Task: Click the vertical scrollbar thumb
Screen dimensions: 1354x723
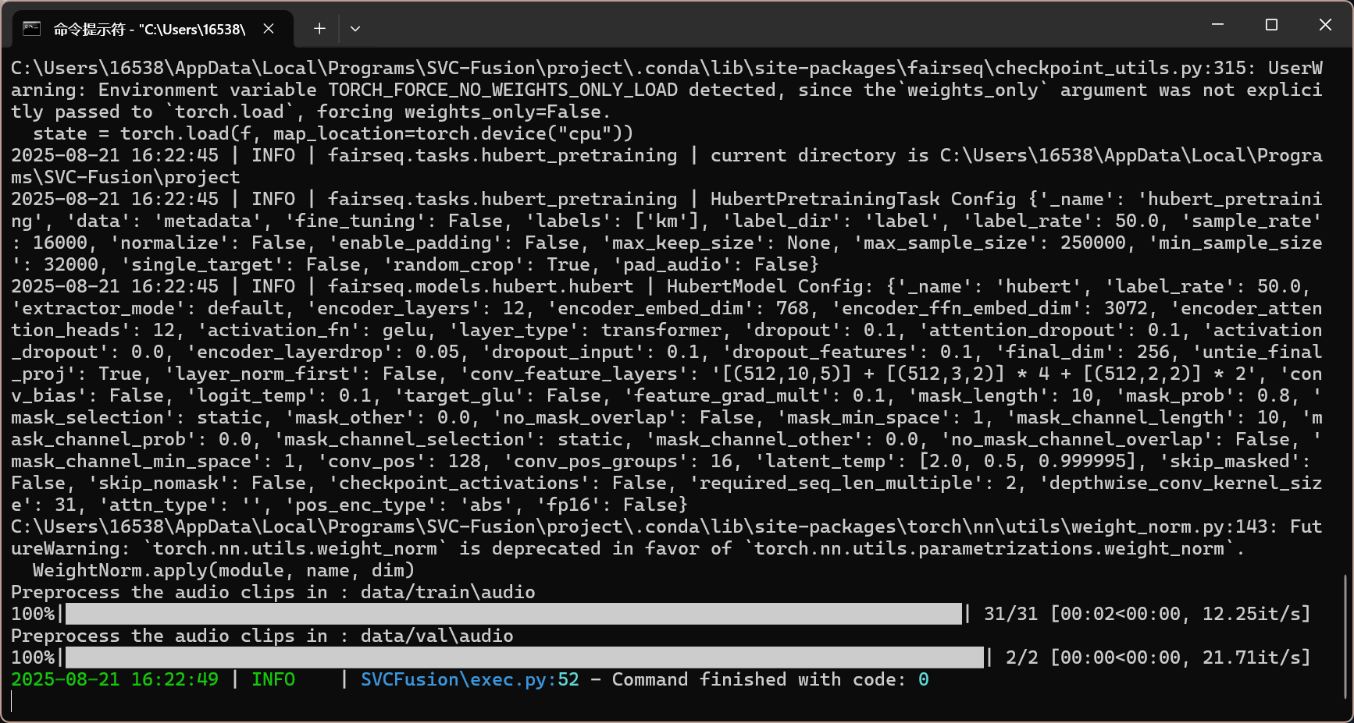Action: pyautogui.click(x=1345, y=636)
